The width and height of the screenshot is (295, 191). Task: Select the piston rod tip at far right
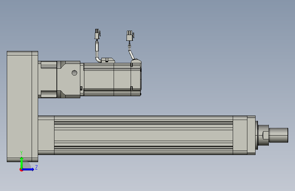(x=278, y=135)
